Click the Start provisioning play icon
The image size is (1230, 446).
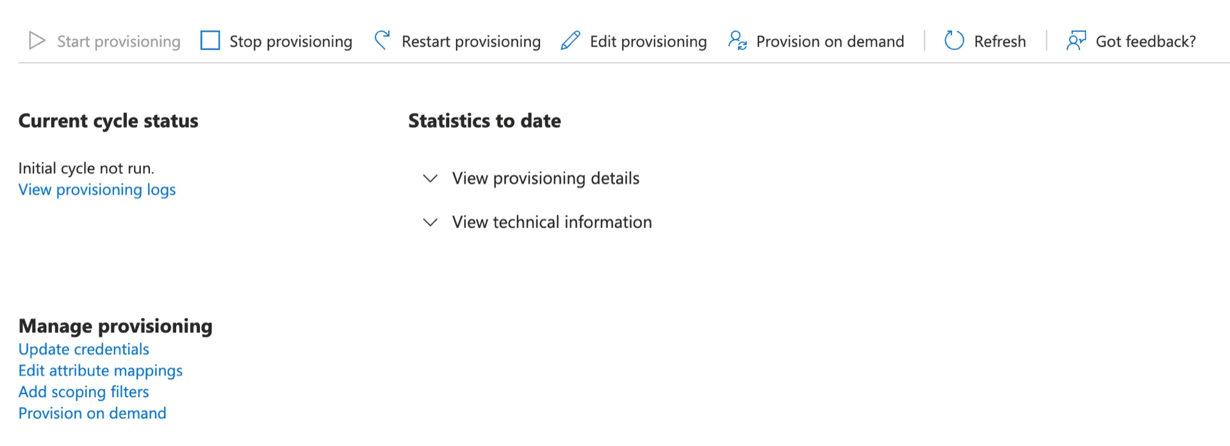click(x=37, y=41)
